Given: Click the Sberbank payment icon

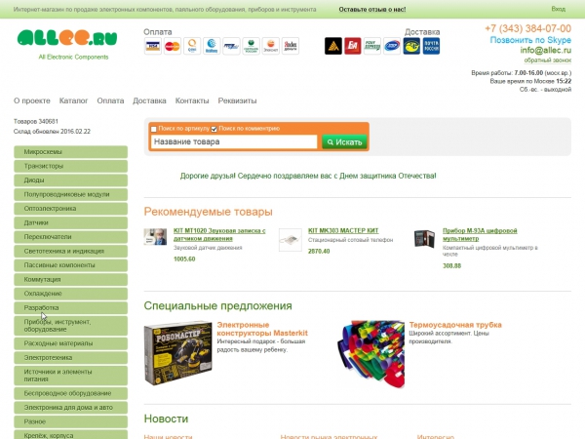Looking at the screenshot, I should click(x=250, y=46).
